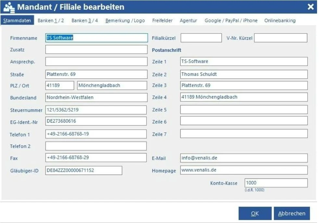The image size is (319, 223).
Task: Open the Freifelder tab
Action: click(162, 20)
